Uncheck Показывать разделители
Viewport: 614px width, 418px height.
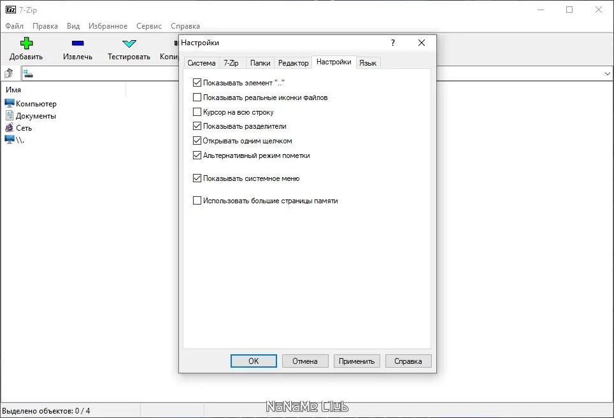pos(197,126)
